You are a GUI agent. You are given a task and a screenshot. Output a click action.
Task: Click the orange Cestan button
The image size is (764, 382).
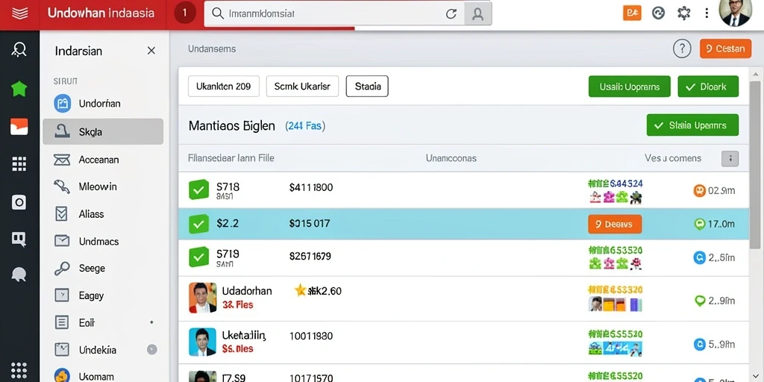pos(725,48)
